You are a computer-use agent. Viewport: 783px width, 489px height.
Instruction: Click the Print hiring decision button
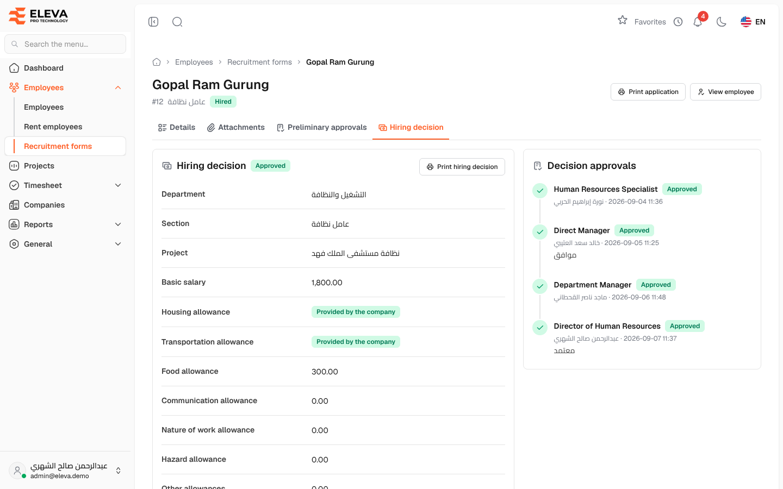coord(462,167)
